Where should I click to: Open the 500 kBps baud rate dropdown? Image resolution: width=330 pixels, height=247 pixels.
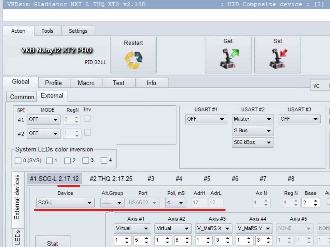[x=253, y=143]
